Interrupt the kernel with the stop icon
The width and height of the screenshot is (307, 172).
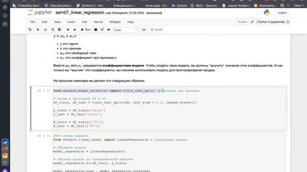tap(95, 30)
